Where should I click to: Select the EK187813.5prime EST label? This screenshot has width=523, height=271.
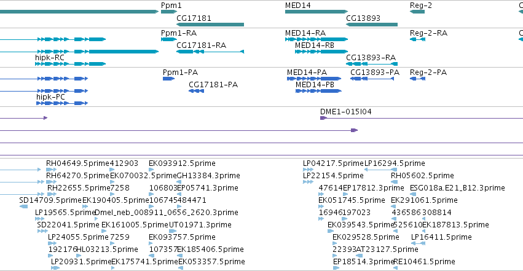(x=455, y=225)
